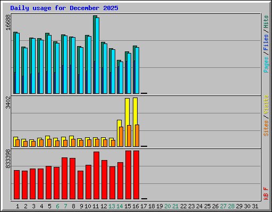Click the red KB bar for day 11
Image resolution: width=272 pixels, height=212 pixels.
(96, 175)
